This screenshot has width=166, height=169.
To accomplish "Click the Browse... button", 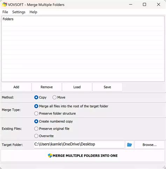I will pyautogui.click(x=150, y=145).
